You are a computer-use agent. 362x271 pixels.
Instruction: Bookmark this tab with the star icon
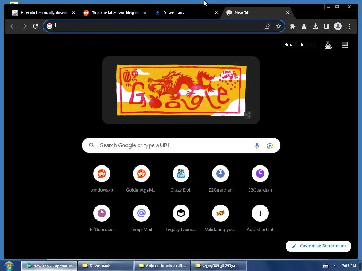pos(279,26)
